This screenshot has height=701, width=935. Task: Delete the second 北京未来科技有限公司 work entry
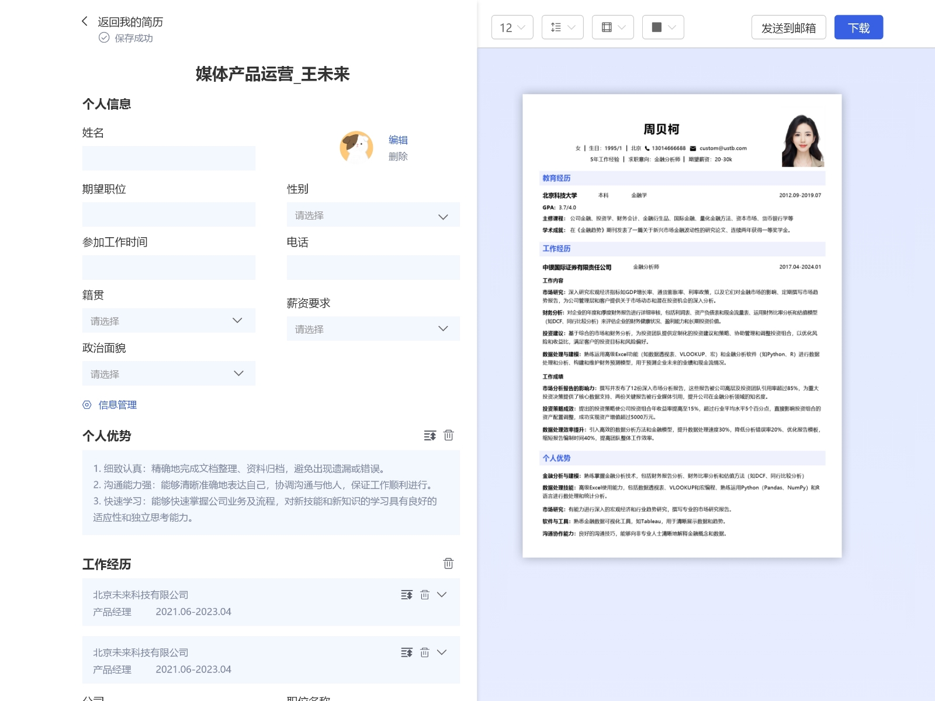[x=425, y=653]
